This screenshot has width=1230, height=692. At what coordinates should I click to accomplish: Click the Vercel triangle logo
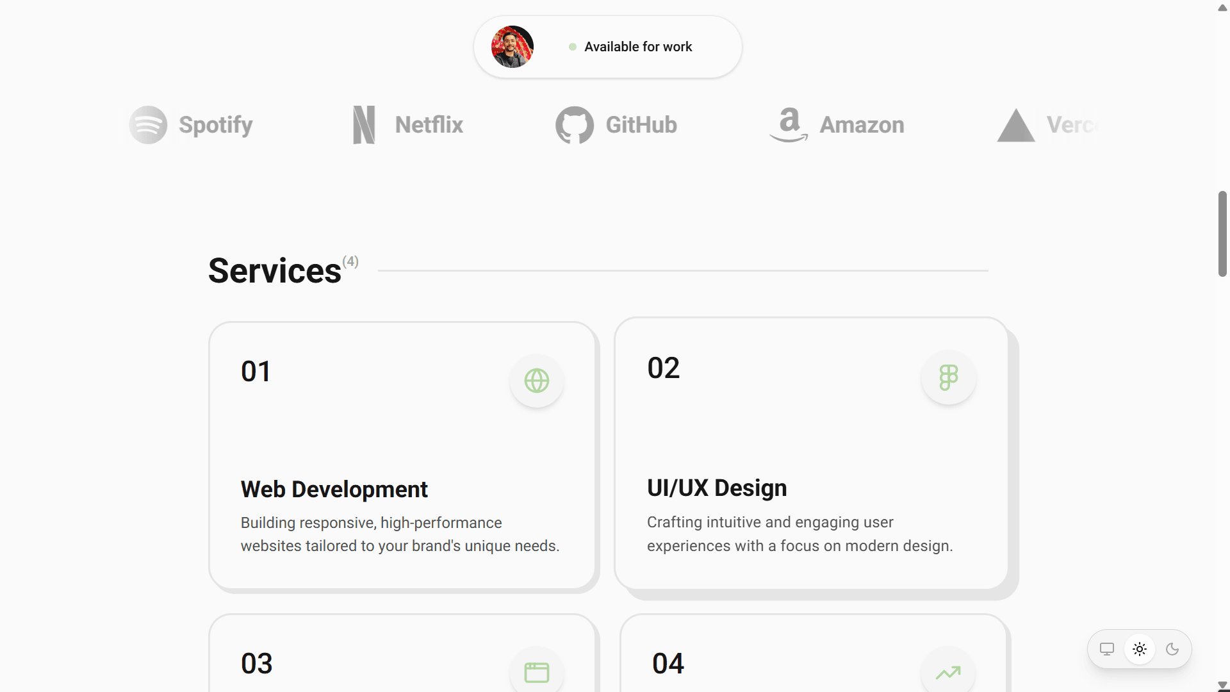click(x=1016, y=126)
